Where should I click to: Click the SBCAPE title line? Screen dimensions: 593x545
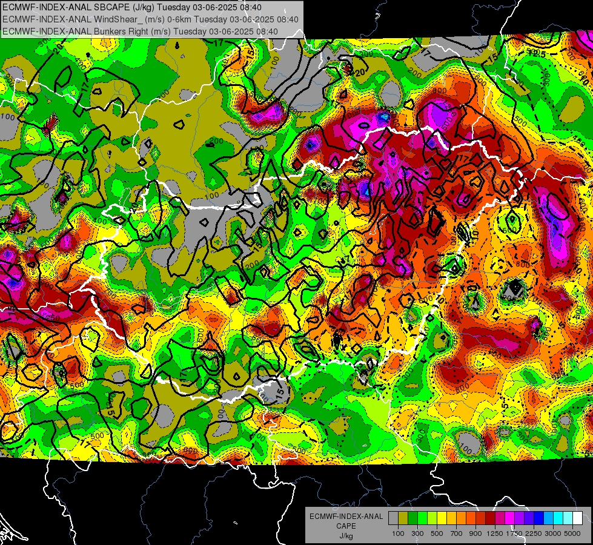131,7
